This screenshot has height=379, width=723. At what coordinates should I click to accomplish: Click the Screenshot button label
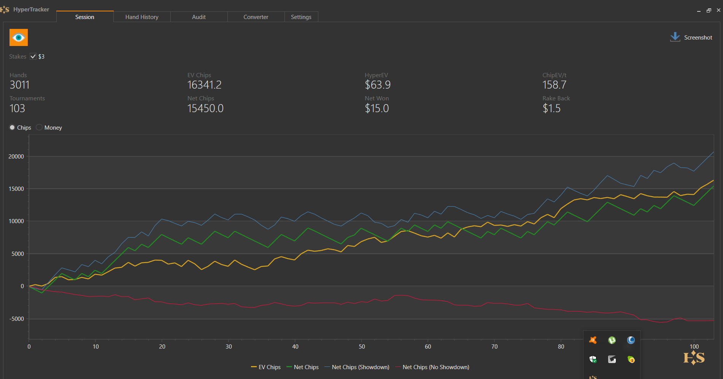[698, 37]
